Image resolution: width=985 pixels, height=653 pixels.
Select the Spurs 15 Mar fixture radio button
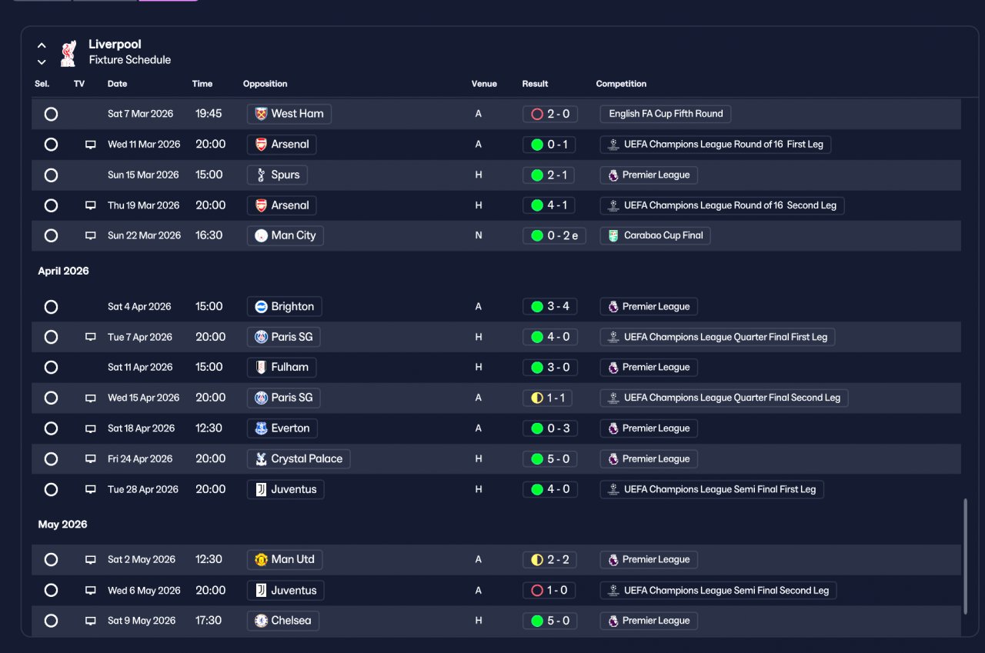point(51,175)
